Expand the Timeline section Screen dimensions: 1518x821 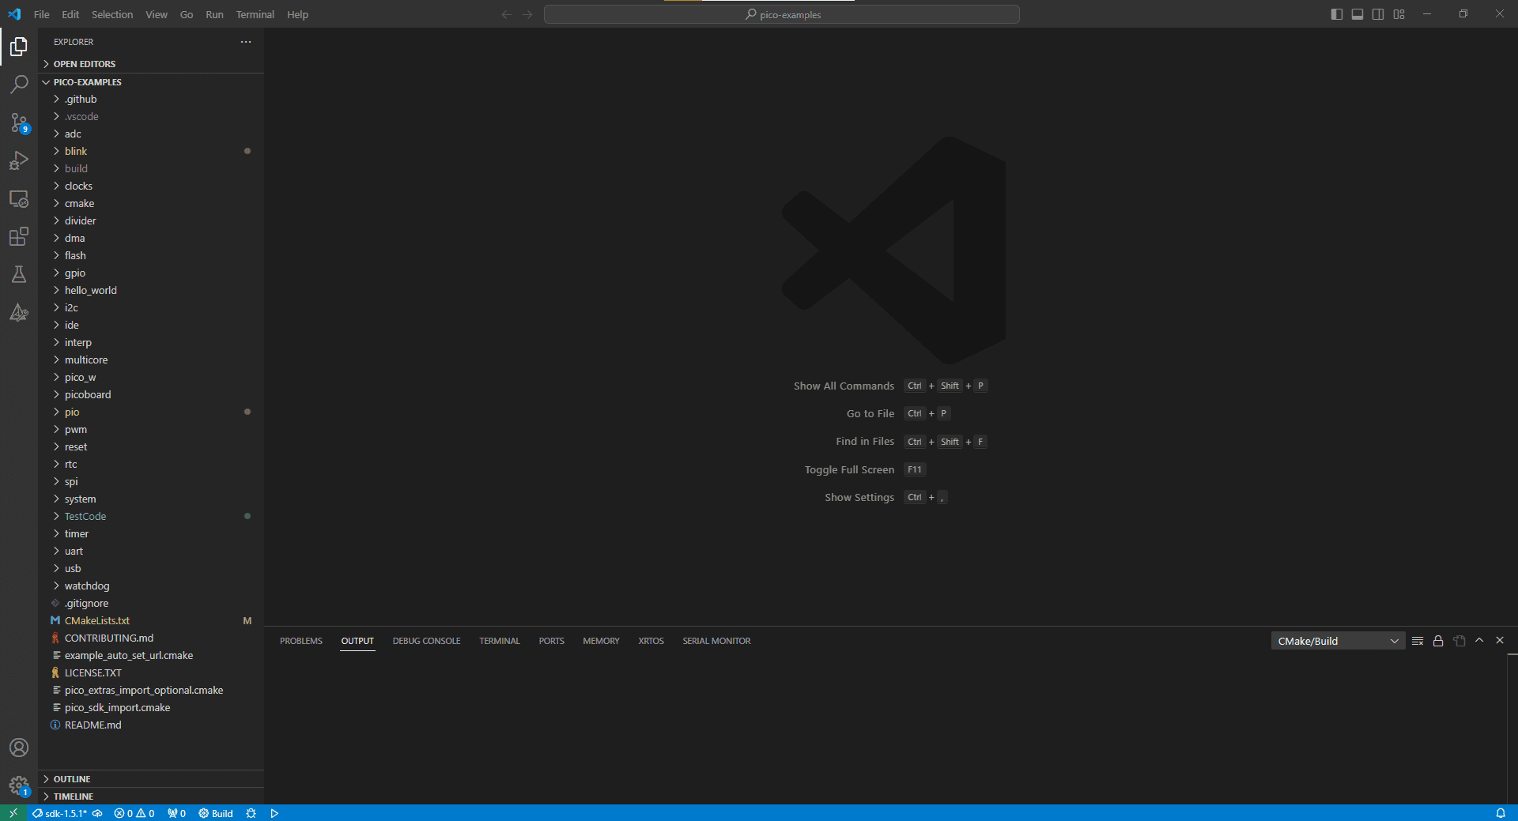[151, 797]
